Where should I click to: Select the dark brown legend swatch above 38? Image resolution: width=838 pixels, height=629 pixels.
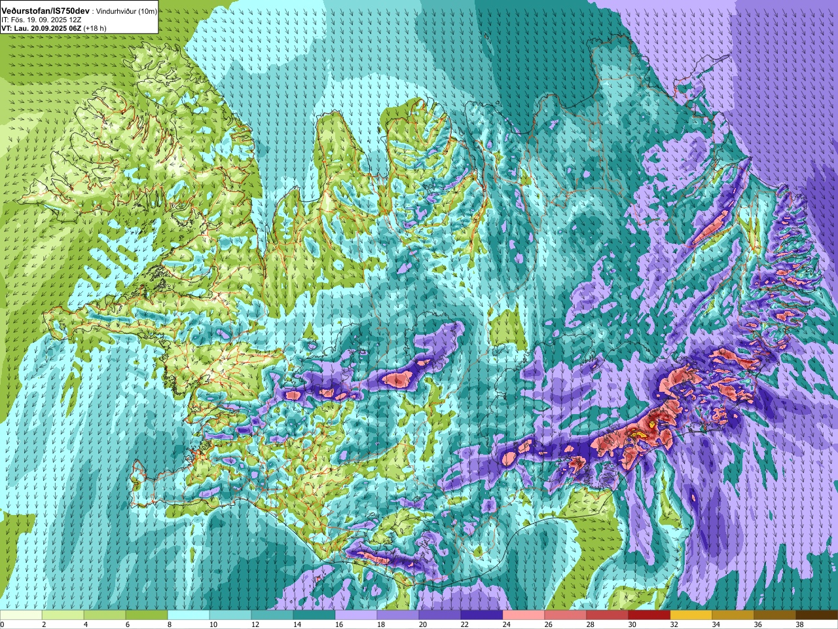[817, 615]
